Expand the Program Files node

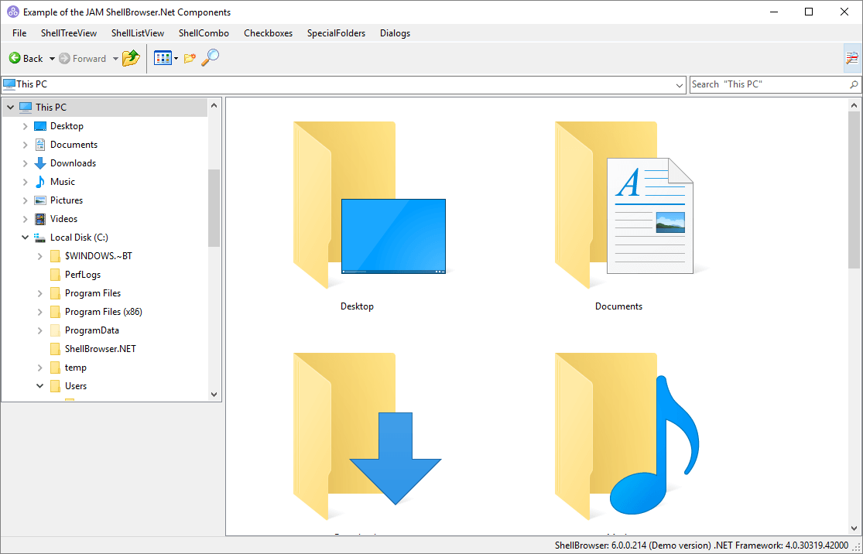(39, 292)
